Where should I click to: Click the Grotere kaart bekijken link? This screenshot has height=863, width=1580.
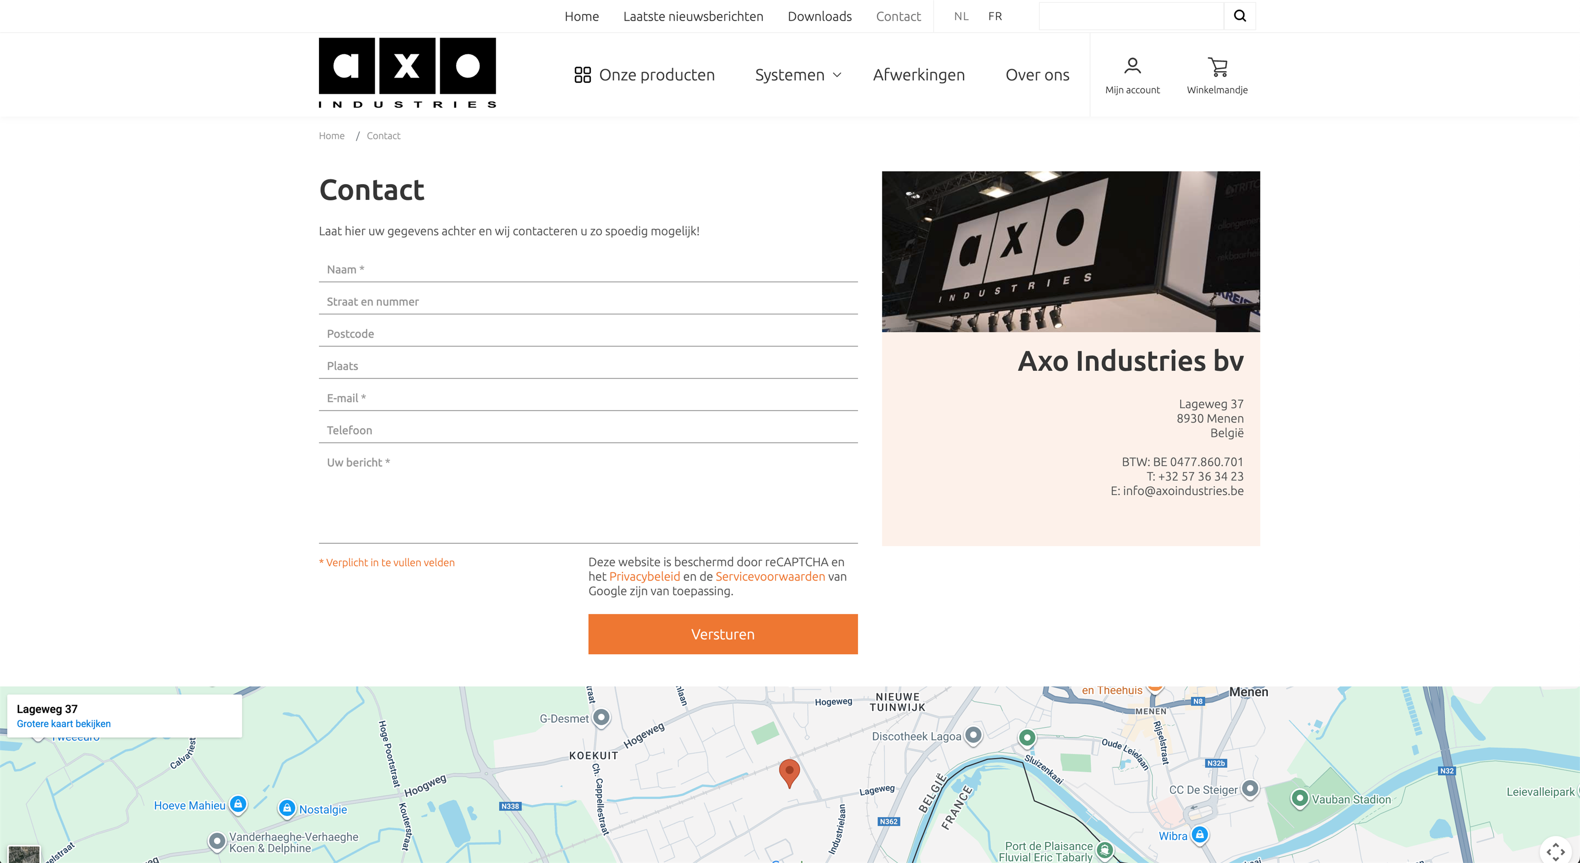tap(64, 724)
